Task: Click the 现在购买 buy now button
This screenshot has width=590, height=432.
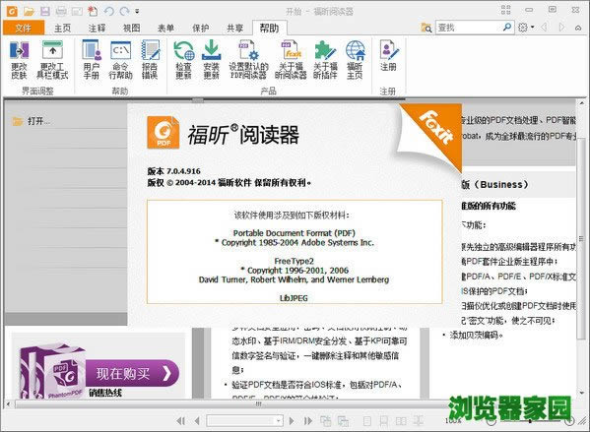Action: (132, 373)
